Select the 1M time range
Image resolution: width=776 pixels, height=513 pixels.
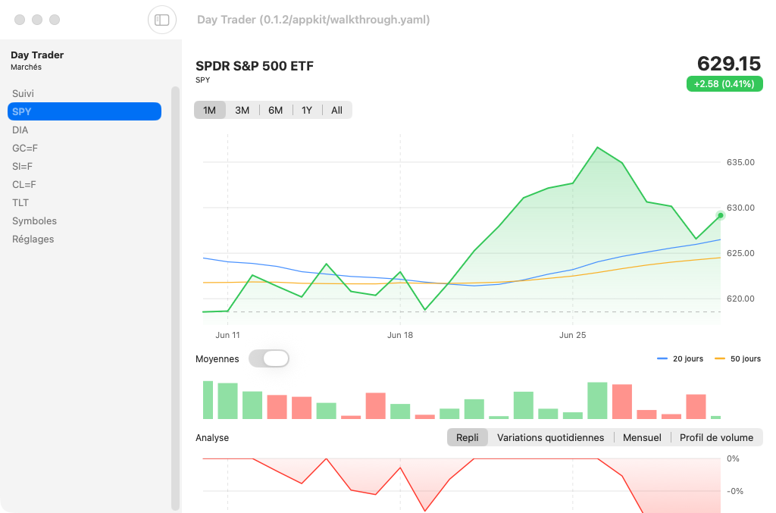pos(209,111)
